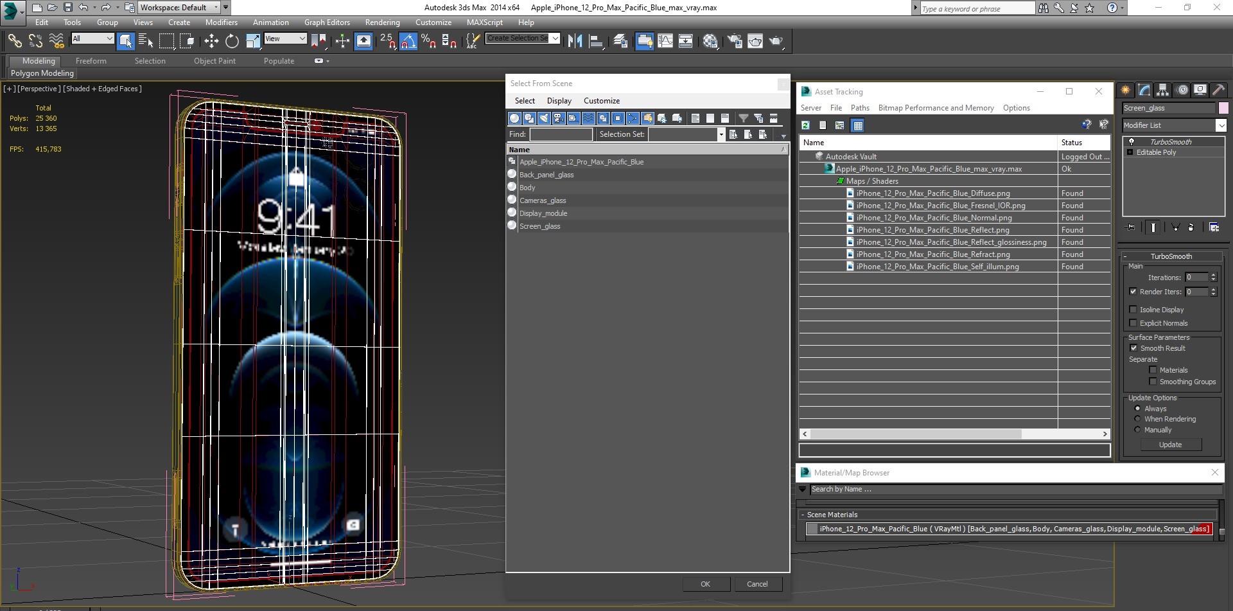Click the Pin Stack icon below modifier stack
1233x611 pixels.
[x=1131, y=227]
